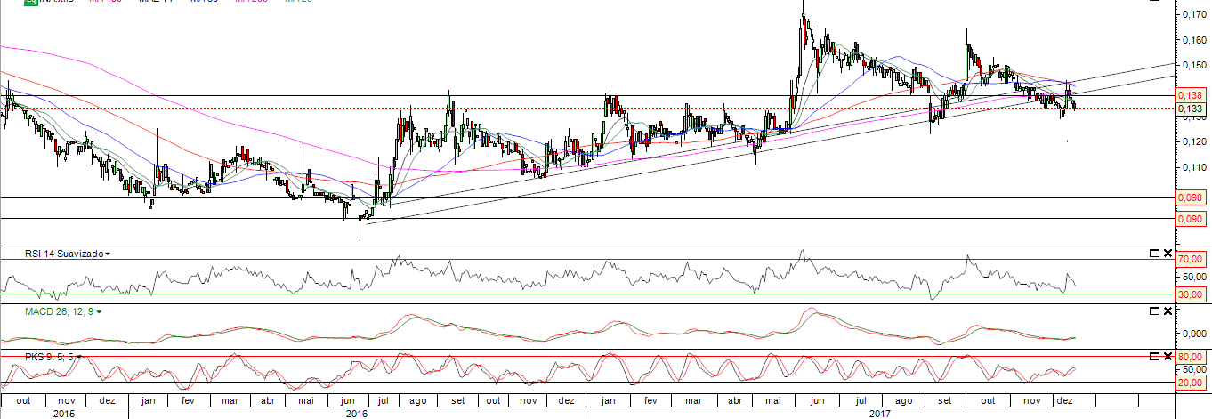
Task: Maximize the PKS stochastic panel
Action: [1154, 357]
